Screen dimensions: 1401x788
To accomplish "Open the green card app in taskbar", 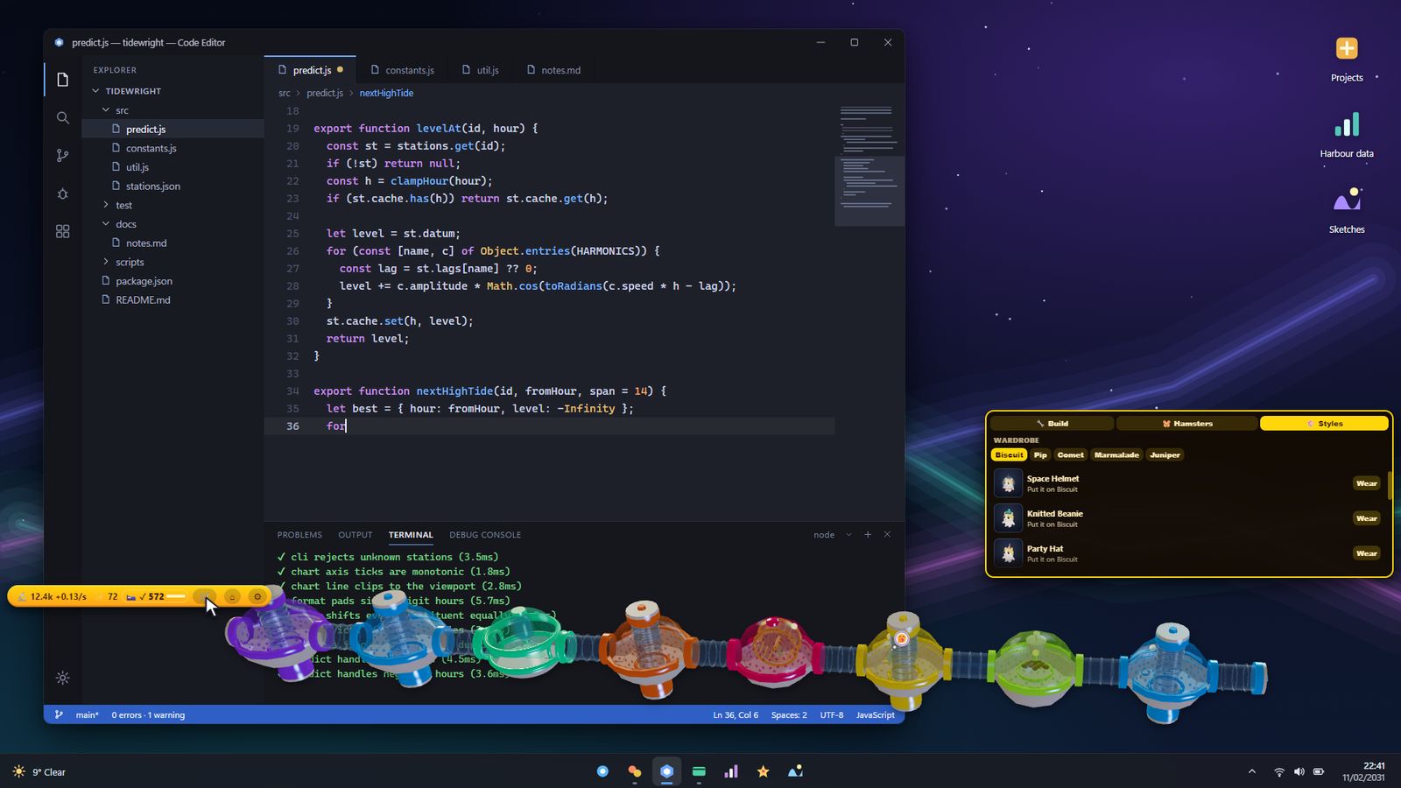I will click(x=699, y=771).
